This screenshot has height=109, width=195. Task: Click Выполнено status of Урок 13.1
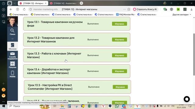(93, 24)
